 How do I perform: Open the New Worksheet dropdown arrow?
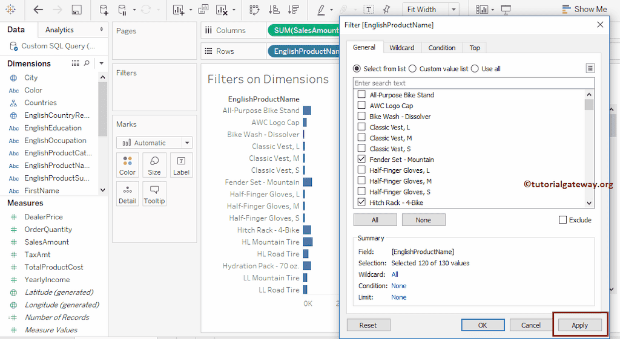pyautogui.click(x=190, y=10)
